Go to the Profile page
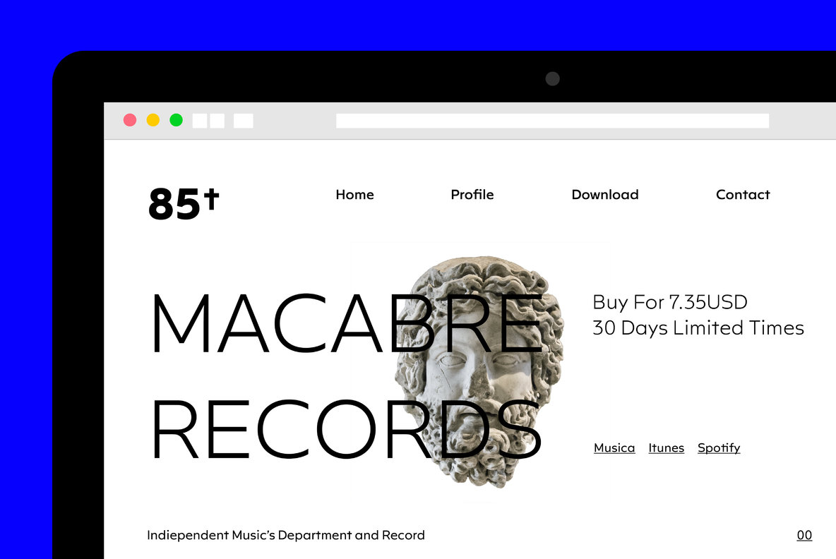This screenshot has width=836, height=559. [x=472, y=195]
